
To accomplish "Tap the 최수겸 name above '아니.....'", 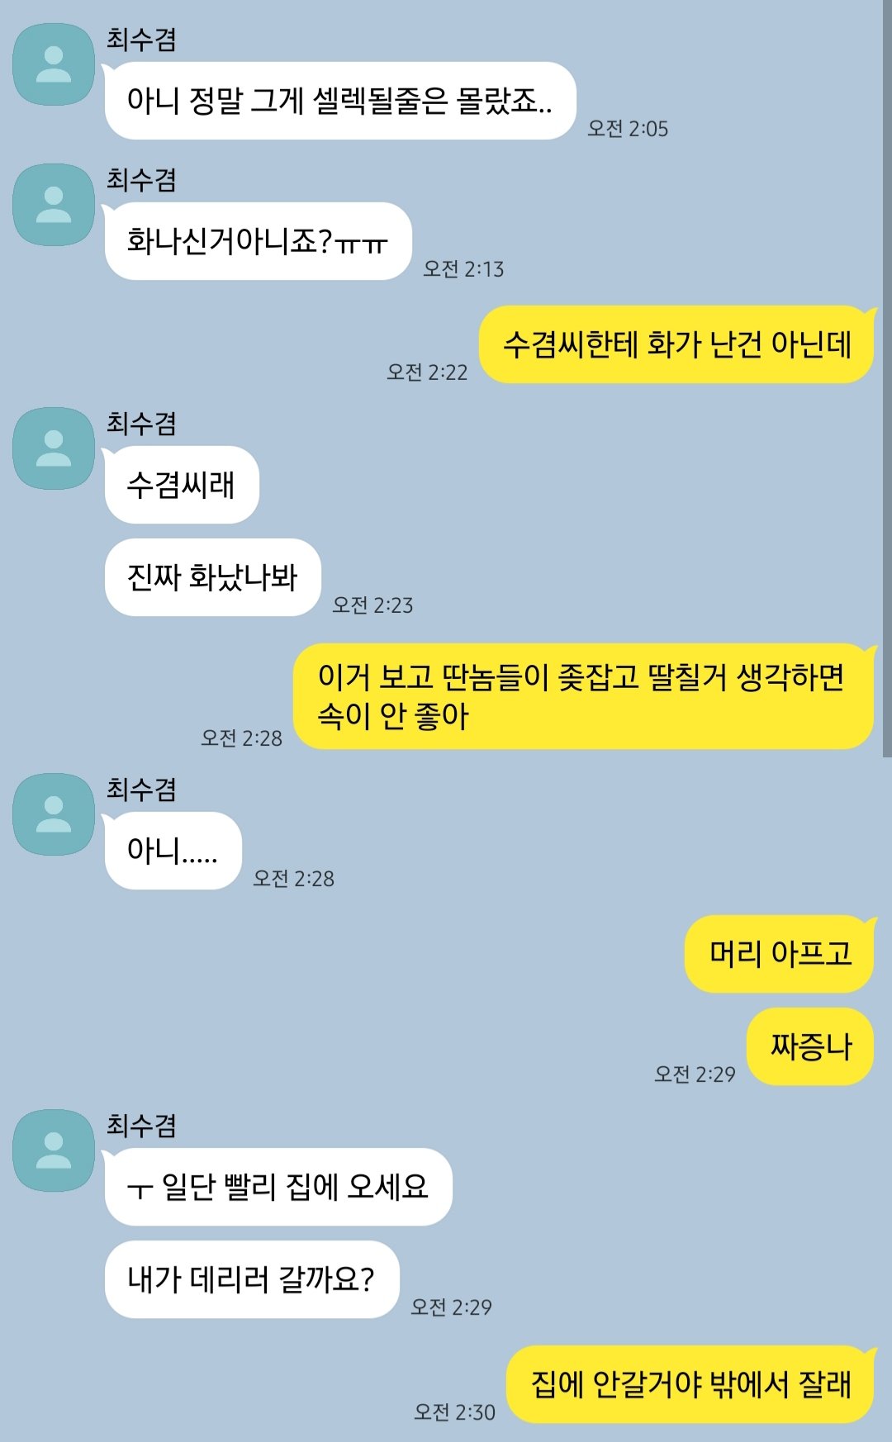I will click(x=141, y=790).
